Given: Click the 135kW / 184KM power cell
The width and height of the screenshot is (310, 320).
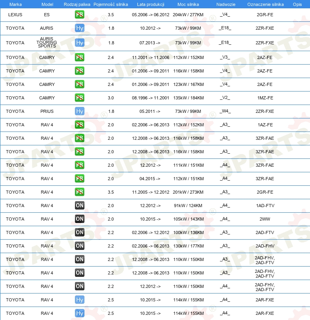Looking at the screenshot, I should tap(188, 98).
